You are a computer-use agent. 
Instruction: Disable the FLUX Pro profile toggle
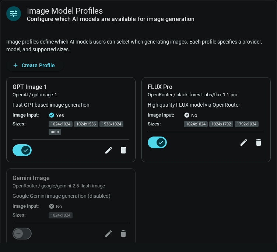[157, 142]
